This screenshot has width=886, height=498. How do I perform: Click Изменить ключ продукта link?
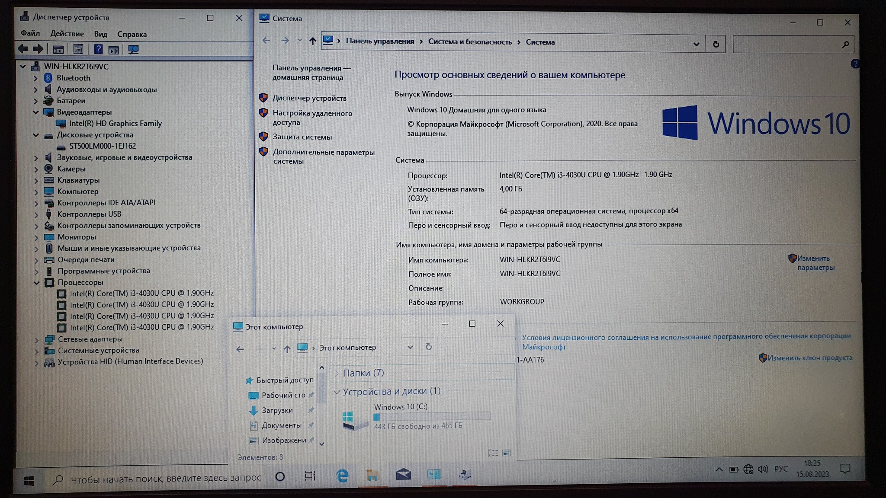pyautogui.click(x=809, y=358)
